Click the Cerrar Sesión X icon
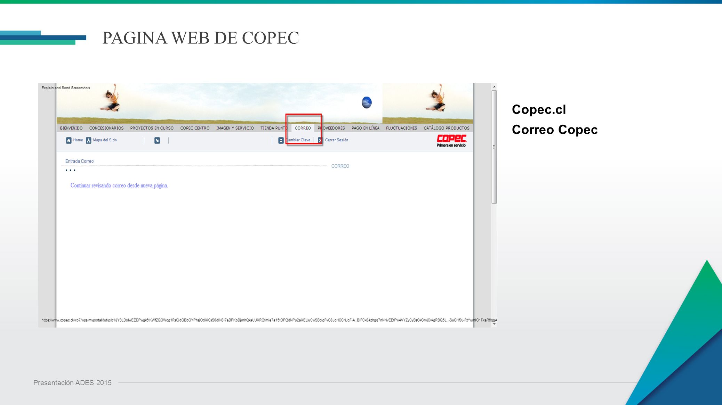722x405 pixels. point(320,140)
